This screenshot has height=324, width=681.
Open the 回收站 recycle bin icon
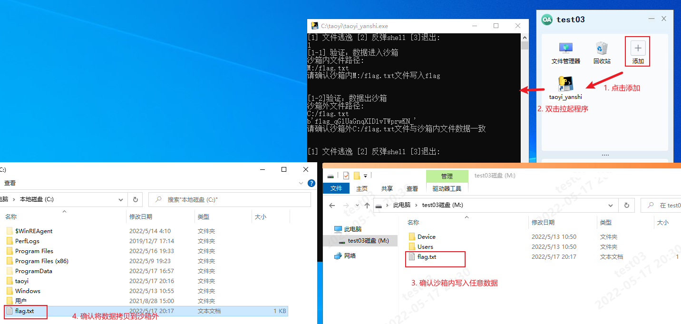(602, 53)
